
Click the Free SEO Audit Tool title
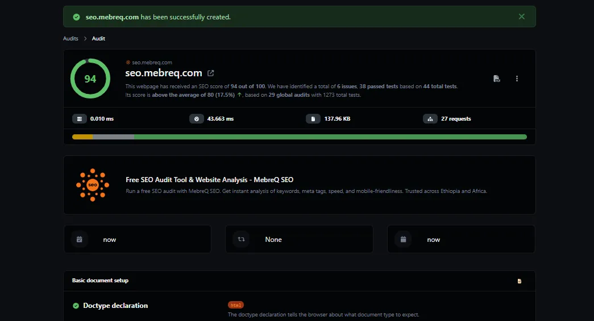click(x=210, y=179)
